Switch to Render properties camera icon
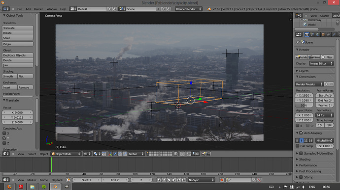This screenshot has width=340, height=190. 307,34
